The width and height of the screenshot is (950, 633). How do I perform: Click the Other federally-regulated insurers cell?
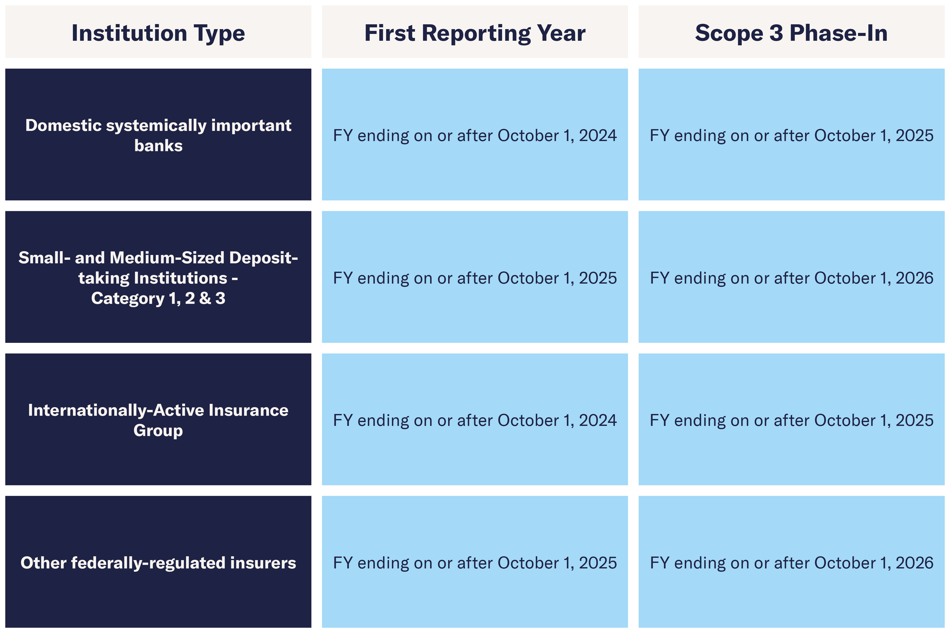[x=158, y=562]
